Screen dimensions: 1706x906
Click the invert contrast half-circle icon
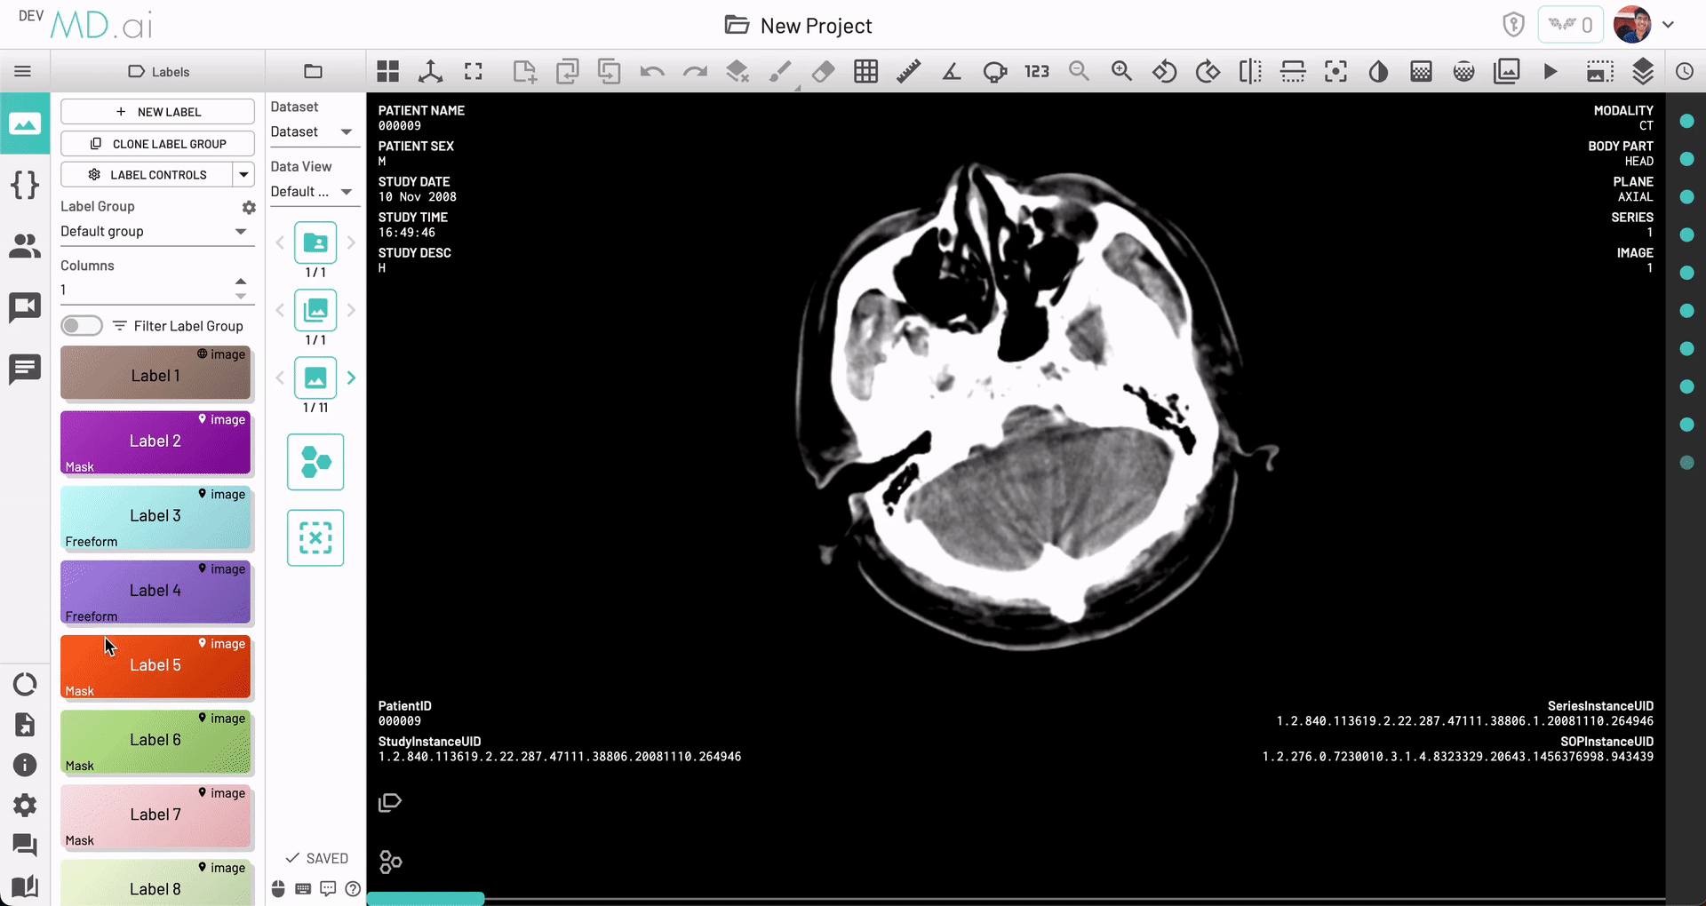[x=1378, y=72]
